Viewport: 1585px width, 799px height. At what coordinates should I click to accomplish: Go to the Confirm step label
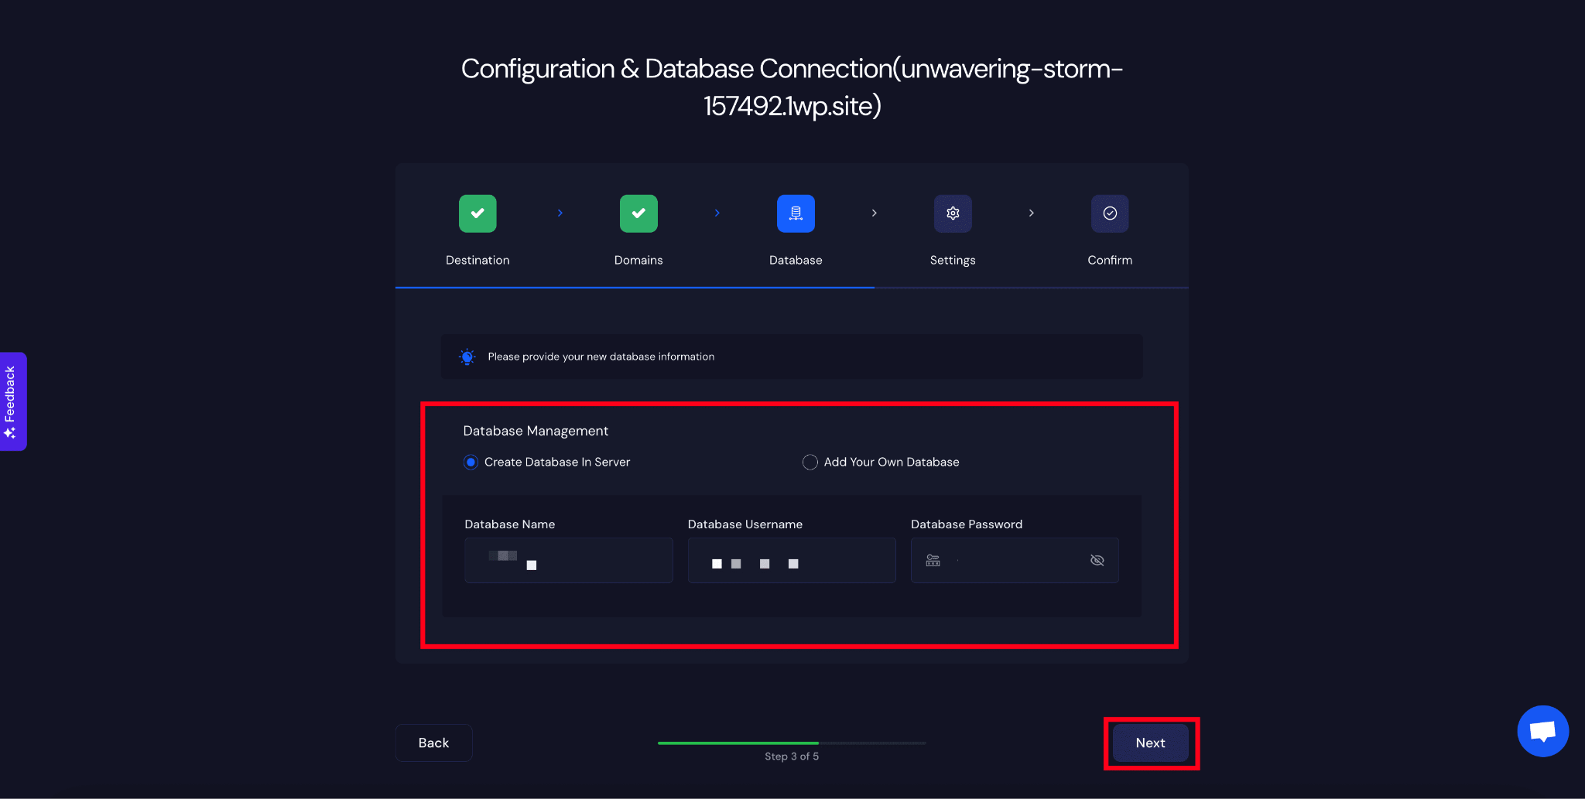pos(1110,261)
